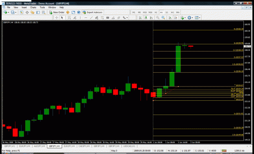Viewport: 254px width, 154px height.
Task: Open the View menu
Action: click(x=16, y=7)
